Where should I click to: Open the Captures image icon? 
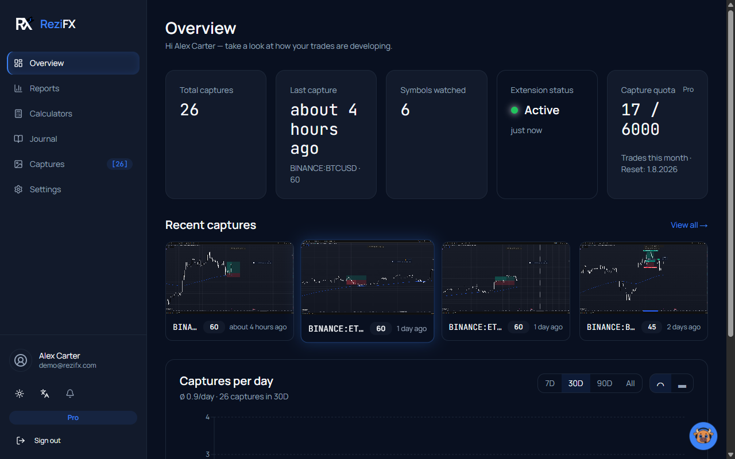pyautogui.click(x=18, y=164)
